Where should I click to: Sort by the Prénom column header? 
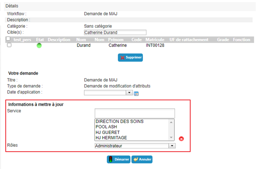[116, 40]
